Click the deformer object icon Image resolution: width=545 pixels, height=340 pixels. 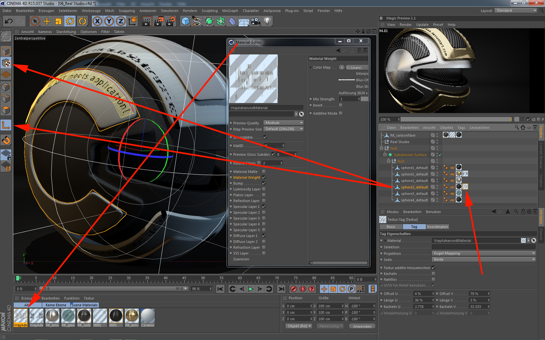(x=232, y=21)
